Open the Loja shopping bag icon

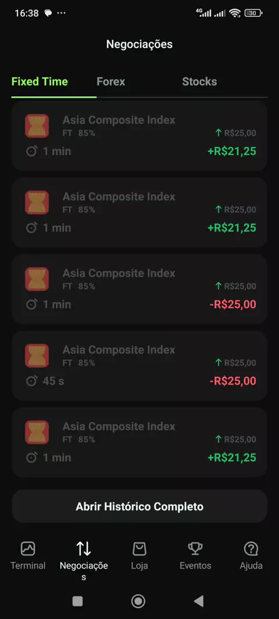139,548
